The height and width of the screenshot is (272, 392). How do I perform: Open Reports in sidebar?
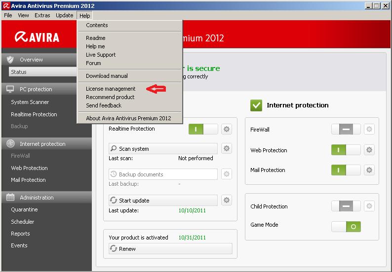(x=20, y=234)
